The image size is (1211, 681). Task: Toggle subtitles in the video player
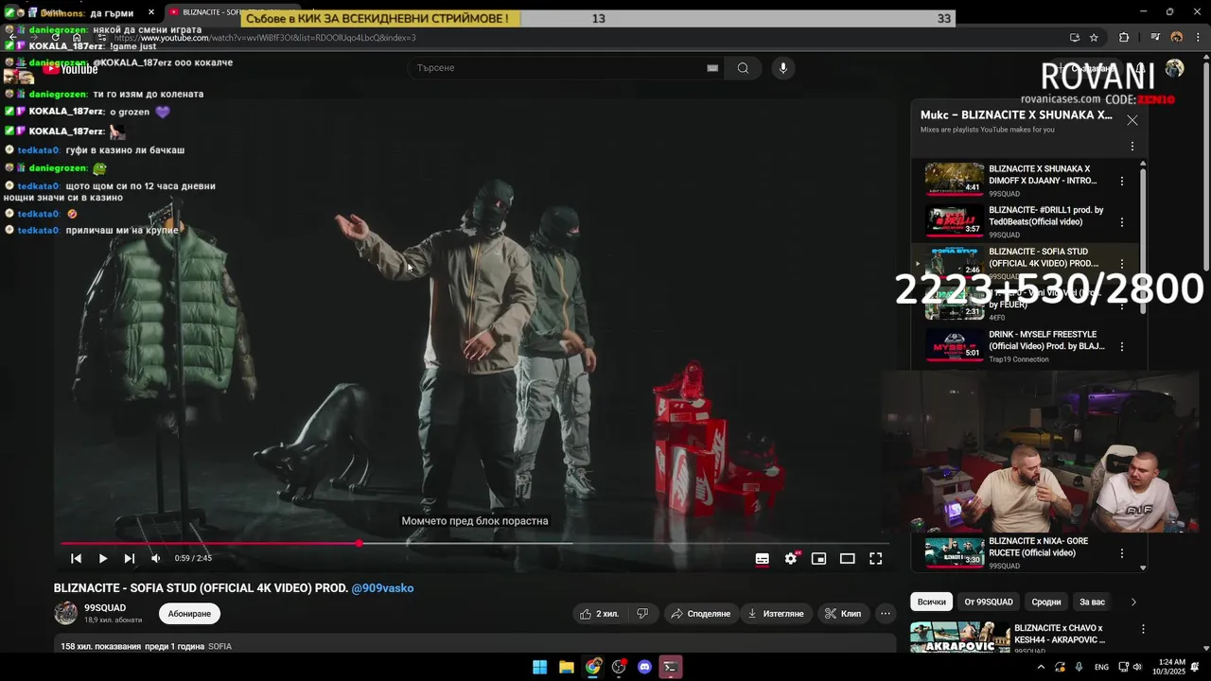tap(762, 559)
